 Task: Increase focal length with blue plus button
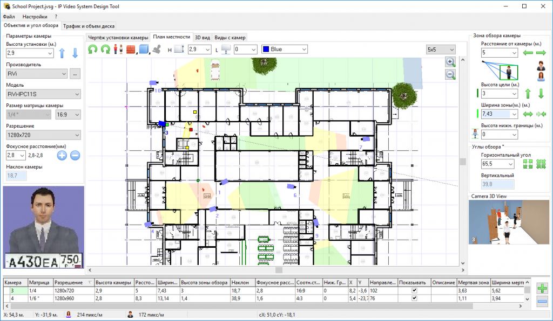pos(62,155)
